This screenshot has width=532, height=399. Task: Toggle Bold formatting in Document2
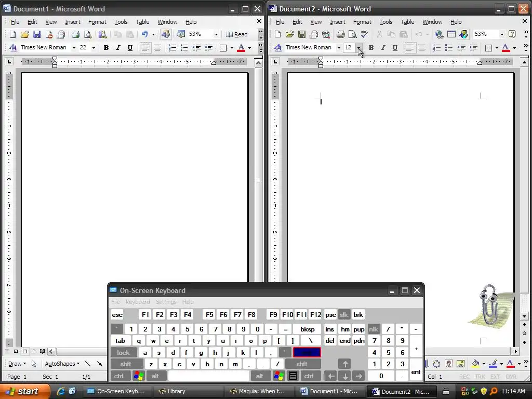[371, 47]
